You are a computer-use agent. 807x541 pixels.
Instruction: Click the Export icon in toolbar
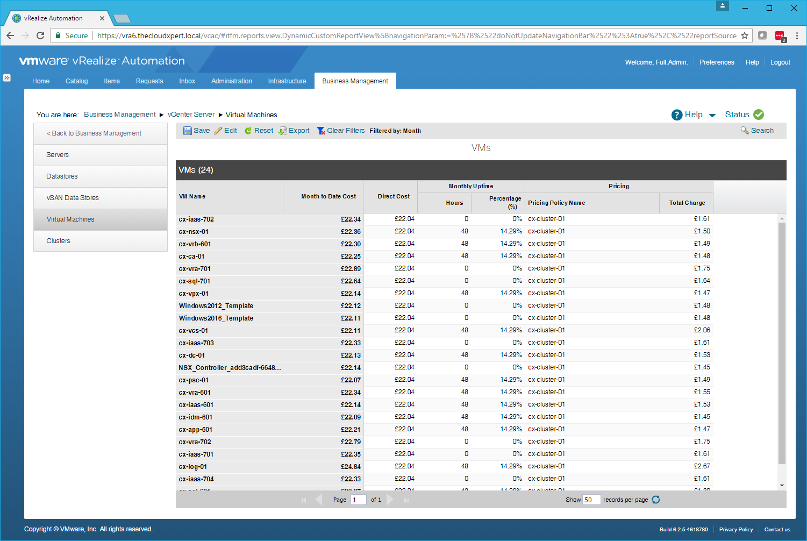(x=283, y=131)
